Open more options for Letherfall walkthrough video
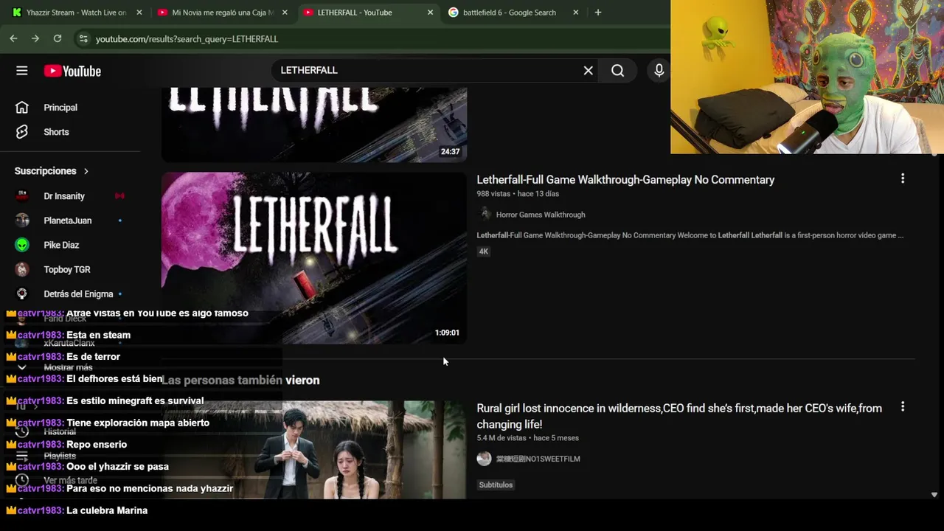Screen dimensions: 944x531 (903, 178)
